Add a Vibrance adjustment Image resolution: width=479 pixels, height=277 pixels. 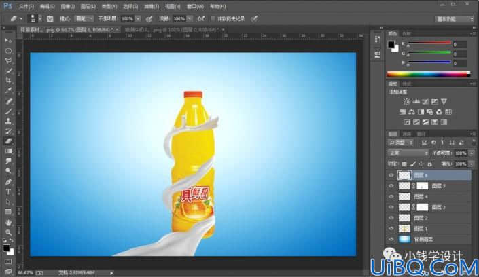coord(444,101)
